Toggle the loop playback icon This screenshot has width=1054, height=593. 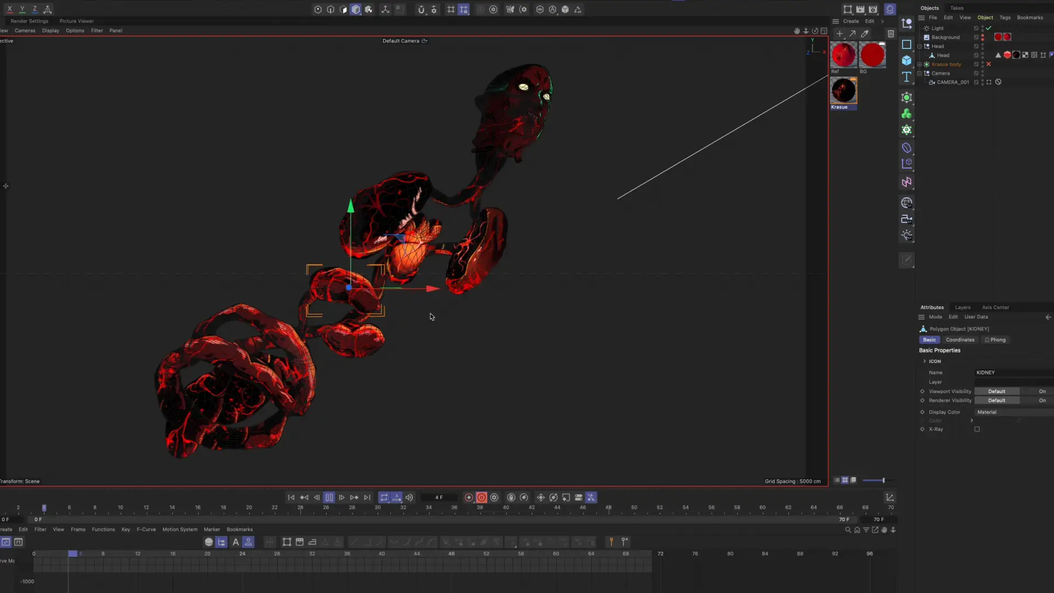(x=384, y=497)
